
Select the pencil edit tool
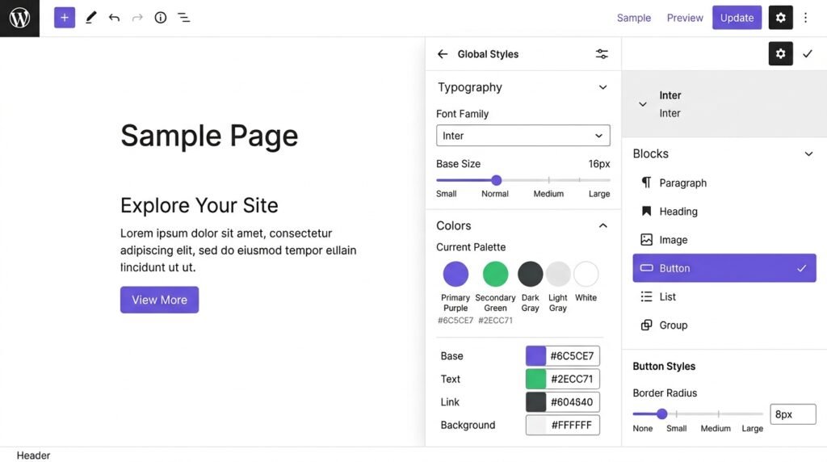90,18
